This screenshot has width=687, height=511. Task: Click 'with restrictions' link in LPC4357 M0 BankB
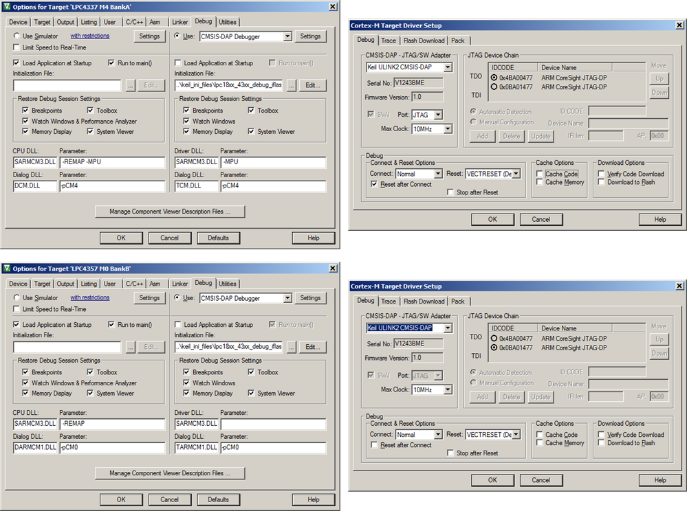(90, 297)
